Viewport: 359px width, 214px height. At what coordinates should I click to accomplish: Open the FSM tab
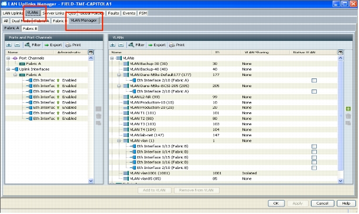click(143, 13)
